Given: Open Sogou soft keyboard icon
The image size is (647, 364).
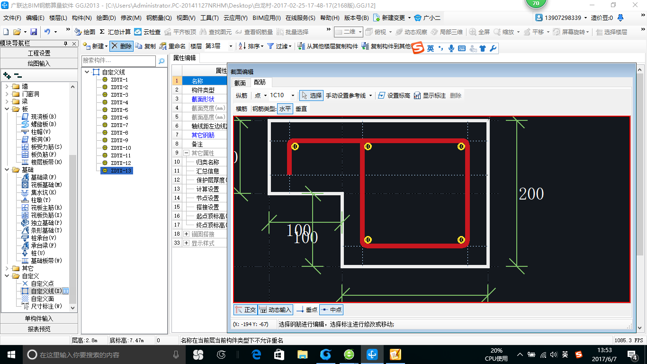Looking at the screenshot, I should pyautogui.click(x=461, y=48).
